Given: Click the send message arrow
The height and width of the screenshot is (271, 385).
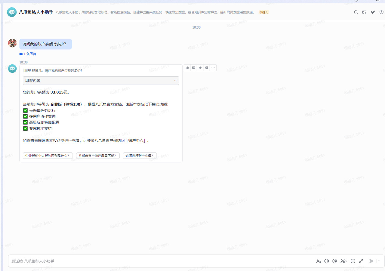Looking at the screenshot, I should point(371,261).
